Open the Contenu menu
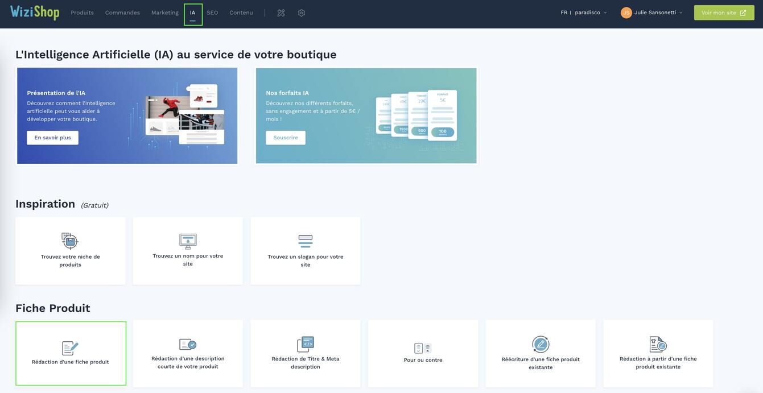 pos(241,13)
